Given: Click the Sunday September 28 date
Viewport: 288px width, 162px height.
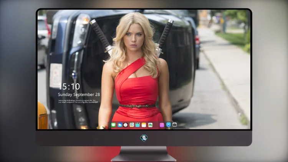Looking at the screenshot, I should pyautogui.click(x=79, y=94).
